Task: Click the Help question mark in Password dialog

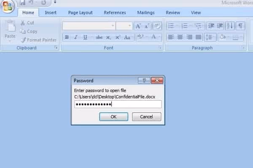Action: pyautogui.click(x=144, y=80)
